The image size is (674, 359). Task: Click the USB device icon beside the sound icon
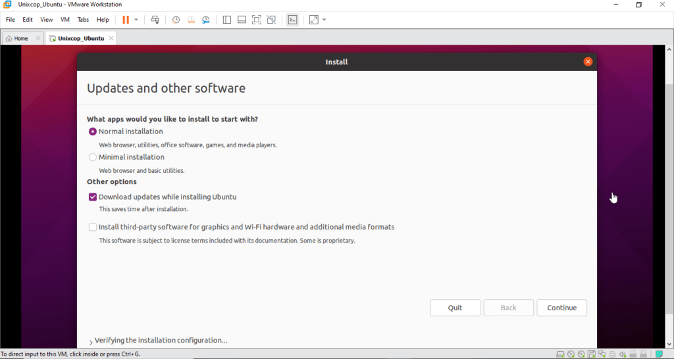(x=633, y=354)
